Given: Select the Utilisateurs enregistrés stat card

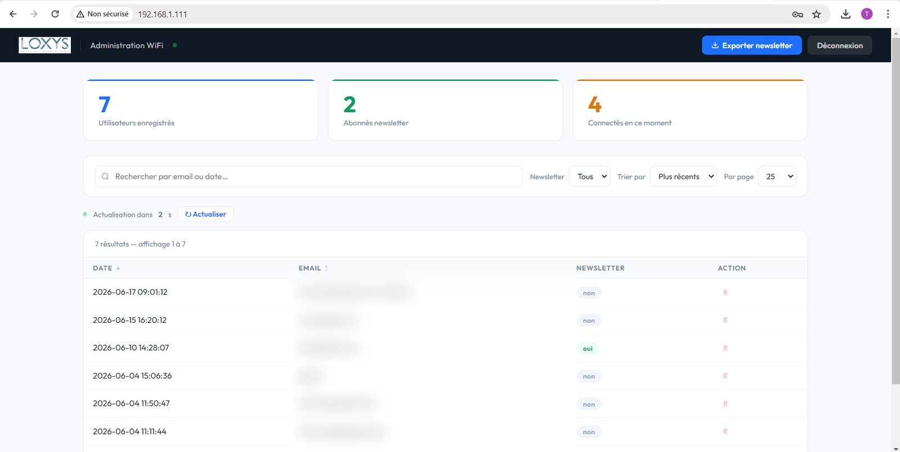Looking at the screenshot, I should tap(201, 110).
